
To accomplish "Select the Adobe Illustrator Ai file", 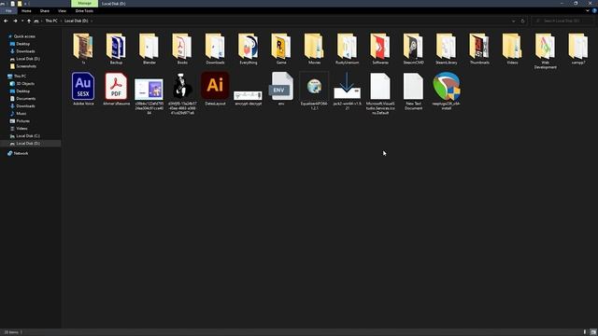I will tap(215, 89).
